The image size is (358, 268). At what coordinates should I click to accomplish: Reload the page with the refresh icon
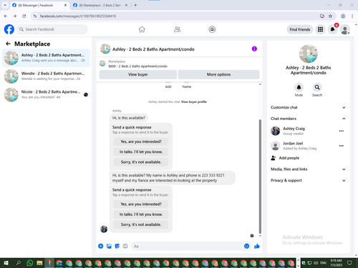pyautogui.click(x=24, y=16)
